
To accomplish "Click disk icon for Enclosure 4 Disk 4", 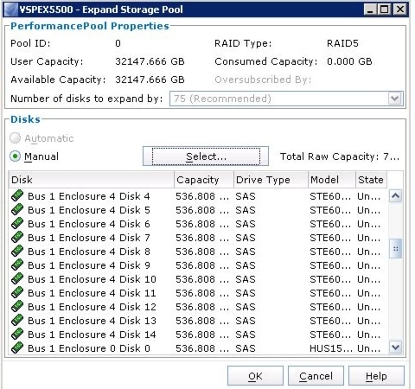I will click(x=17, y=196).
